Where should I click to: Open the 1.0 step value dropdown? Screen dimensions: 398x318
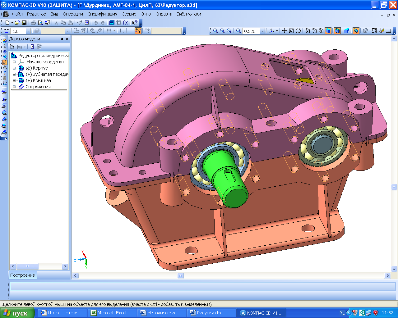(28, 31)
